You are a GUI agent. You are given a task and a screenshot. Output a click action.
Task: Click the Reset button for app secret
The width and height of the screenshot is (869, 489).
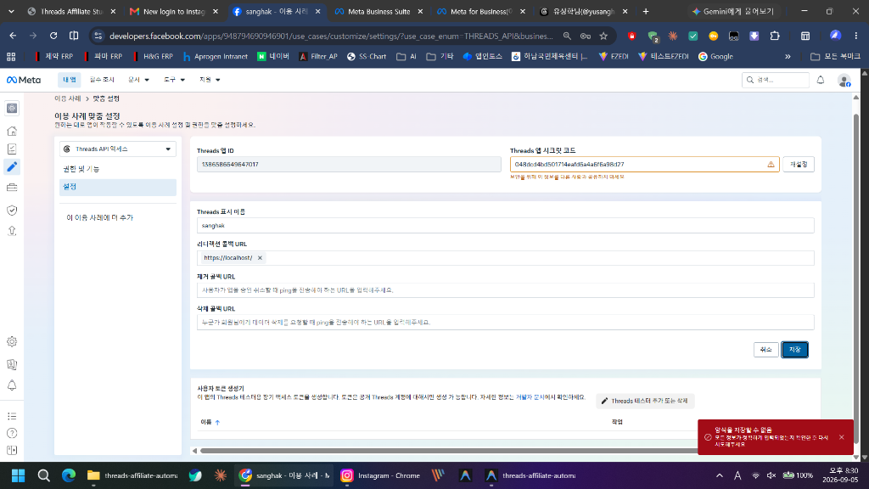pos(799,164)
